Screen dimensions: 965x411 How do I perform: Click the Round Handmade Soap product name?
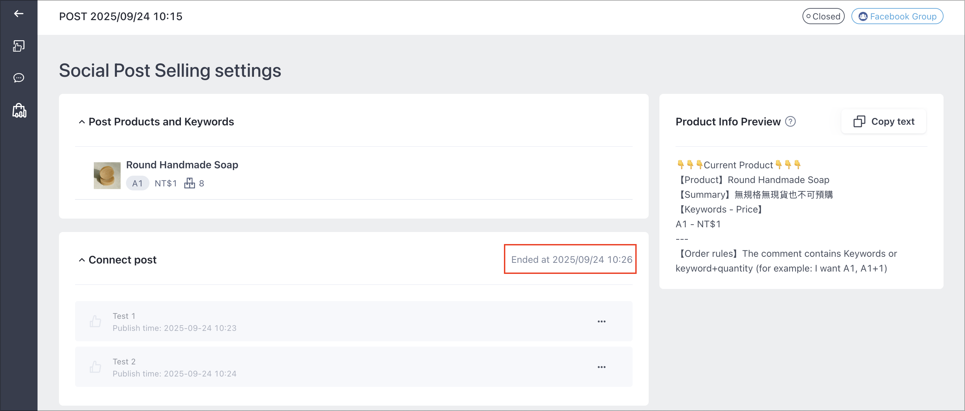click(182, 165)
